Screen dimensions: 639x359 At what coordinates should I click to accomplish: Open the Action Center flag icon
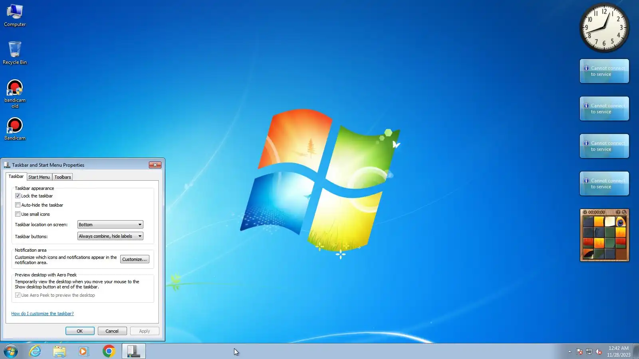click(579, 351)
